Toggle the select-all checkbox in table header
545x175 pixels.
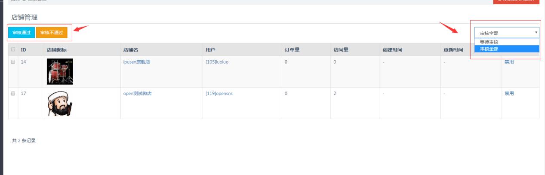click(x=13, y=49)
